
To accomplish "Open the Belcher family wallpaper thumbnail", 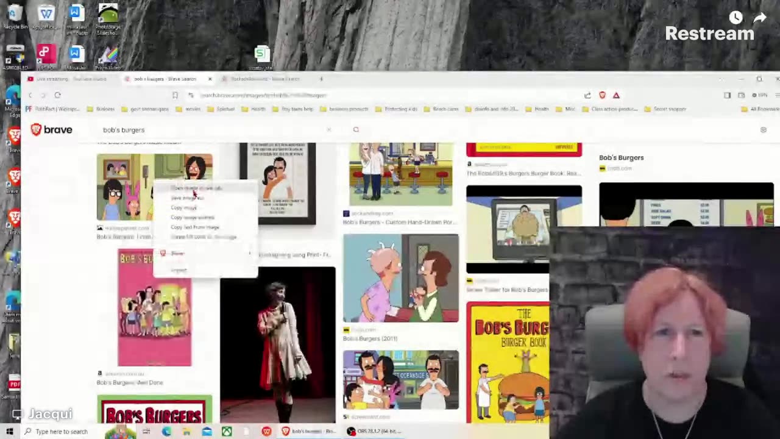I will click(x=126, y=187).
